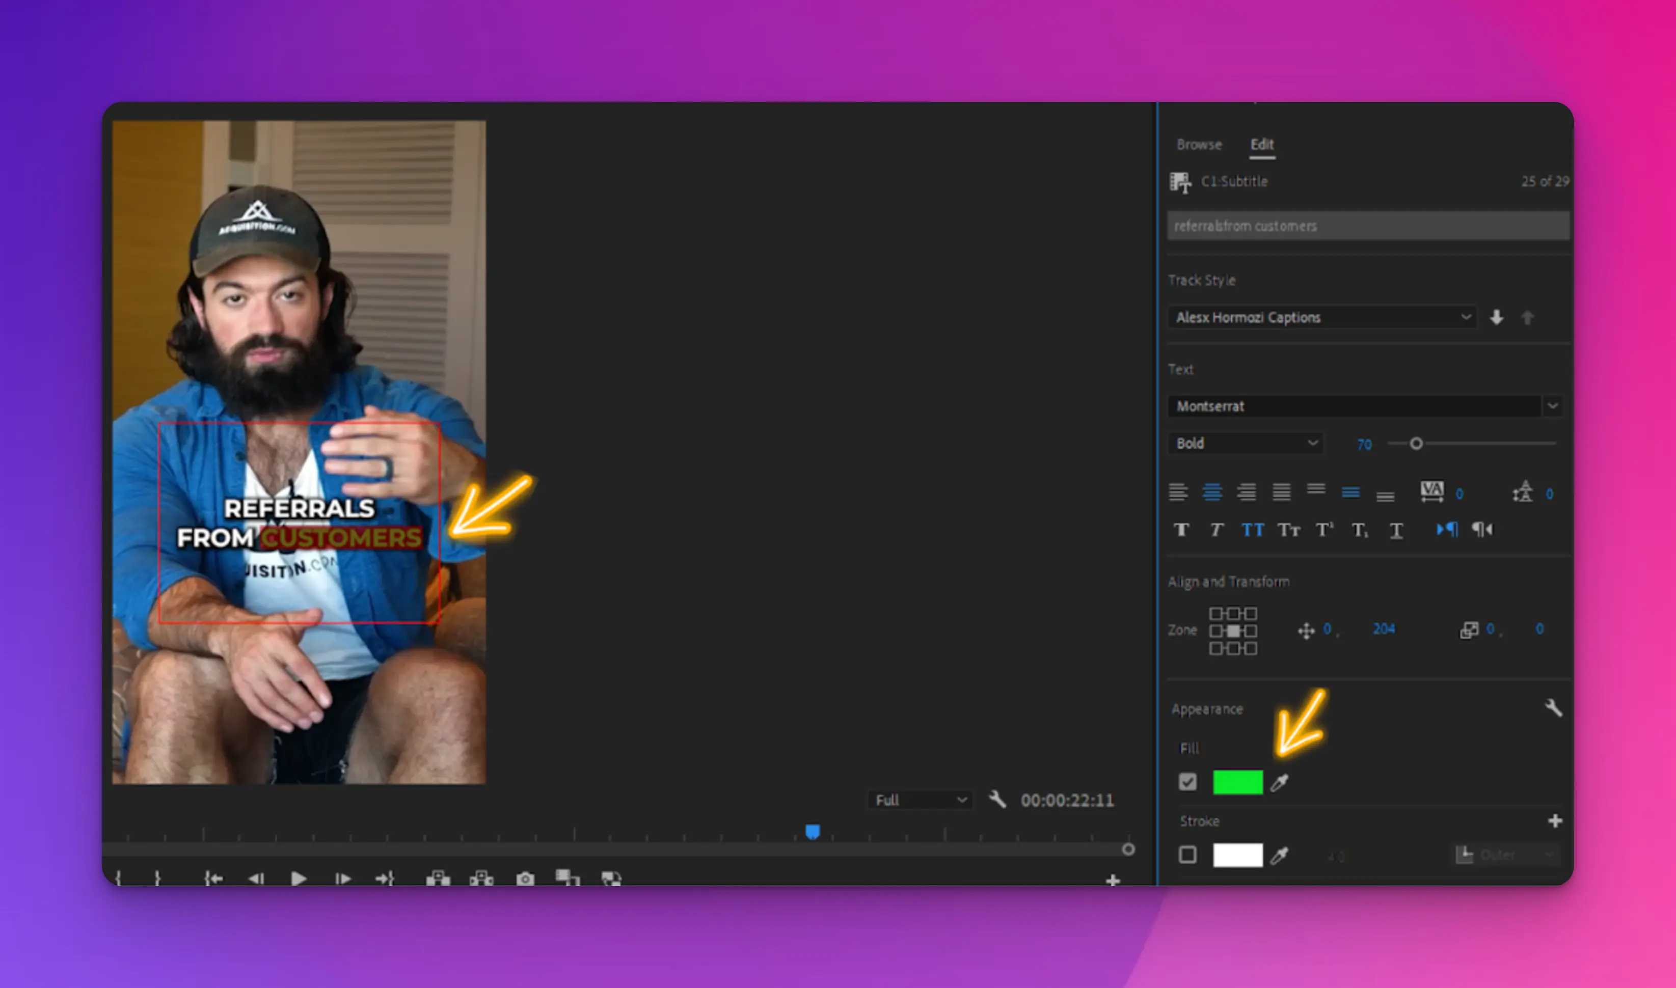The image size is (1676, 988).
Task: Enable the Fill checkbox under Appearance
Action: pyautogui.click(x=1188, y=782)
